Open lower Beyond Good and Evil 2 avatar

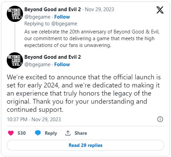tap(15, 60)
